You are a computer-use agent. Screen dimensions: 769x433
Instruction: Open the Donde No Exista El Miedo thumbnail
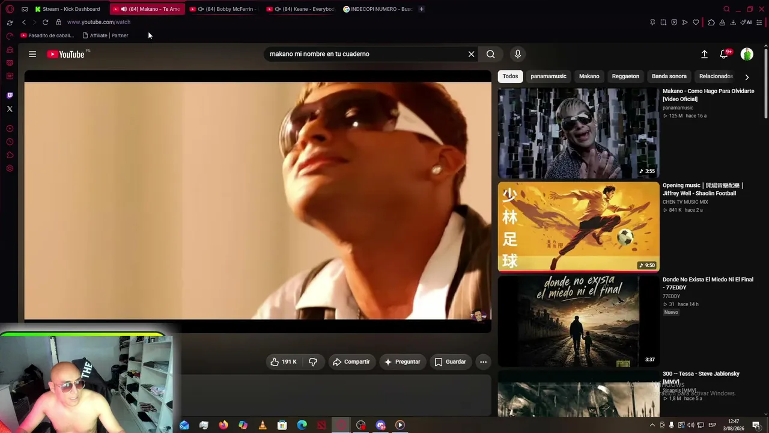(x=579, y=322)
